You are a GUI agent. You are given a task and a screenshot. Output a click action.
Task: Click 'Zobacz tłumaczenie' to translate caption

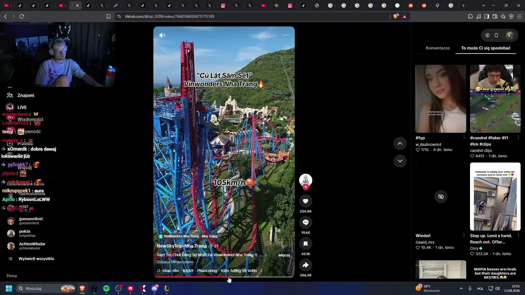(175, 262)
